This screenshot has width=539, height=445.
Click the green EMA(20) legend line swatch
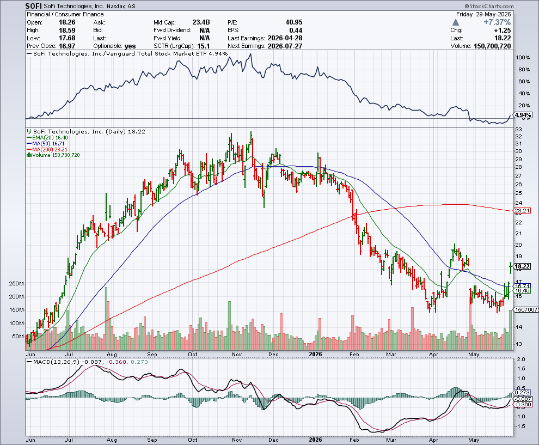(29, 138)
